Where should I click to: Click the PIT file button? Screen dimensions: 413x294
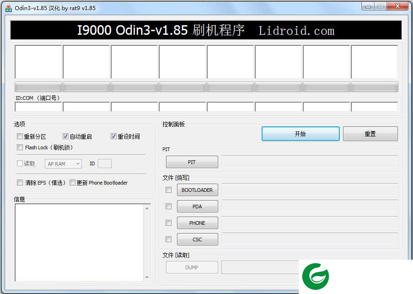(x=192, y=162)
